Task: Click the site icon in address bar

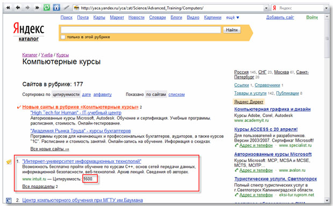Action: coord(76,8)
